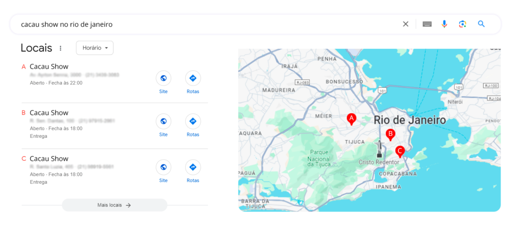Click map pin B near Rio de Janeiro label
The width and height of the screenshot is (511, 228).
tap(390, 134)
